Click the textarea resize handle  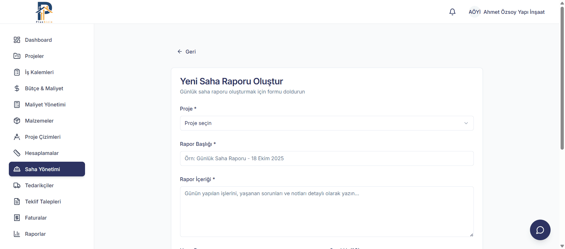pos(471,235)
